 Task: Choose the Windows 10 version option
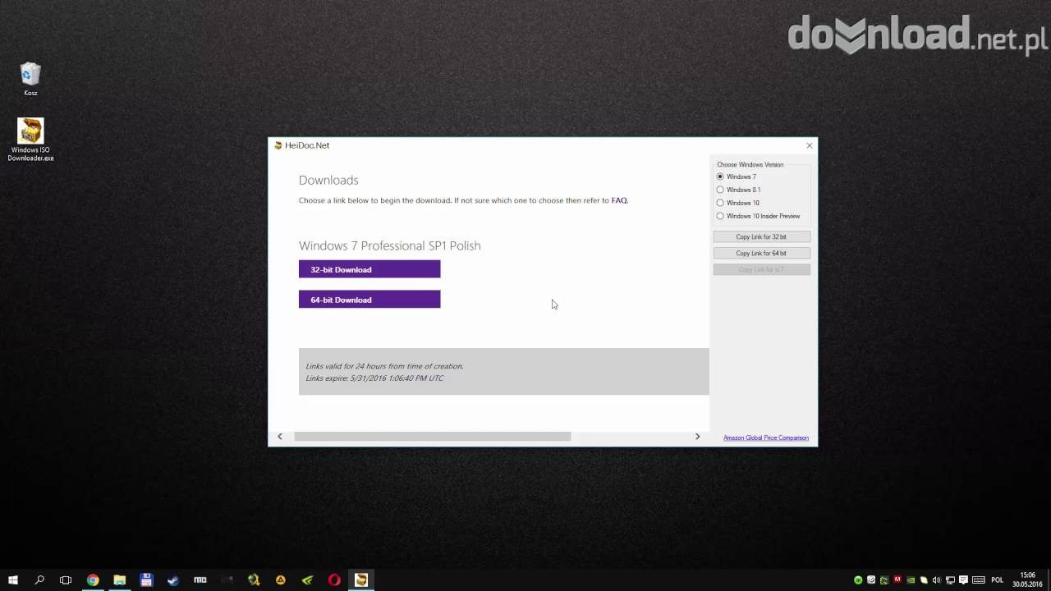[720, 203]
